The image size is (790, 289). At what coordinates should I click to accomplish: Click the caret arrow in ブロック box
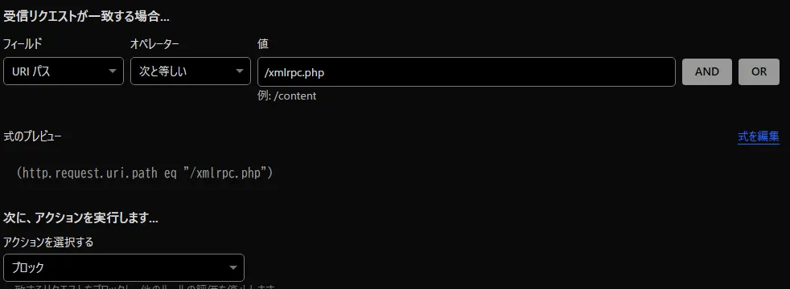click(233, 267)
